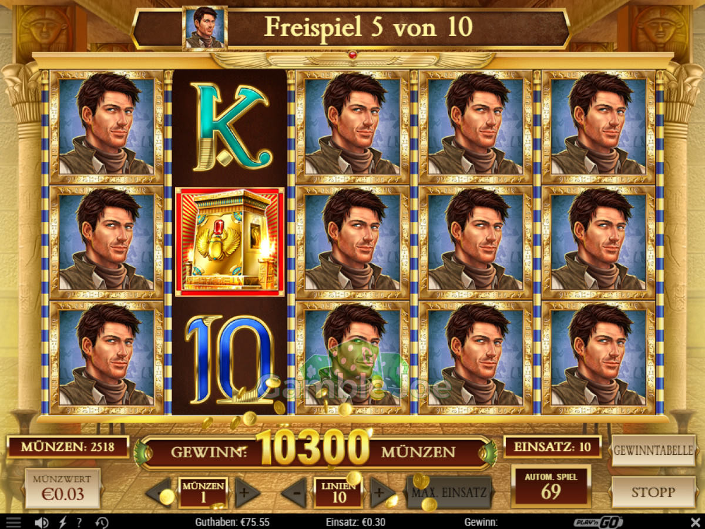Close the game with the X icon
705x529 pixels.
click(x=695, y=522)
